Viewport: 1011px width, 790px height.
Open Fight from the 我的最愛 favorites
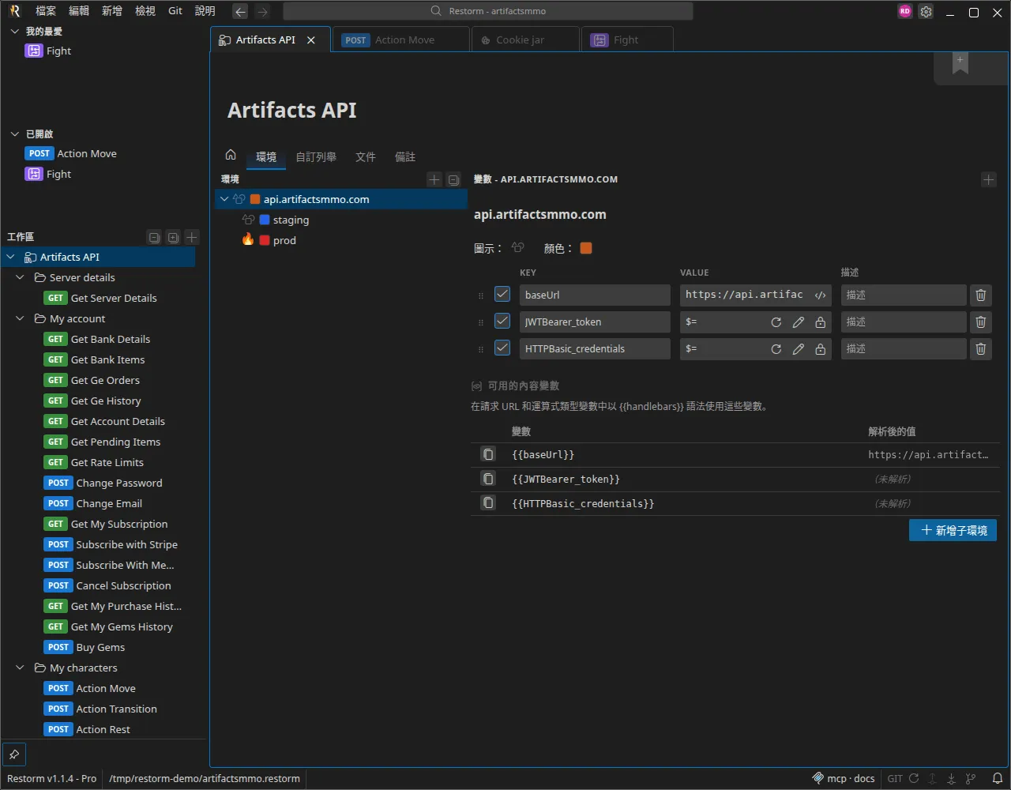tap(48, 51)
